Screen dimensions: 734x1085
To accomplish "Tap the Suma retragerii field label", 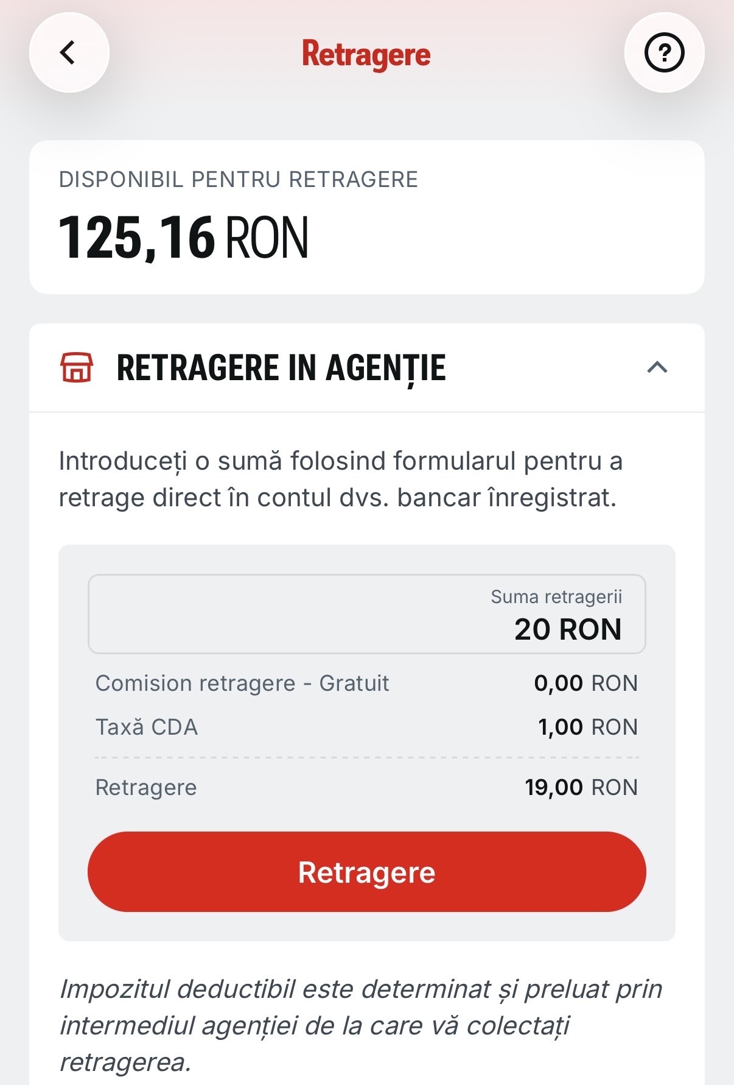I will click(556, 597).
